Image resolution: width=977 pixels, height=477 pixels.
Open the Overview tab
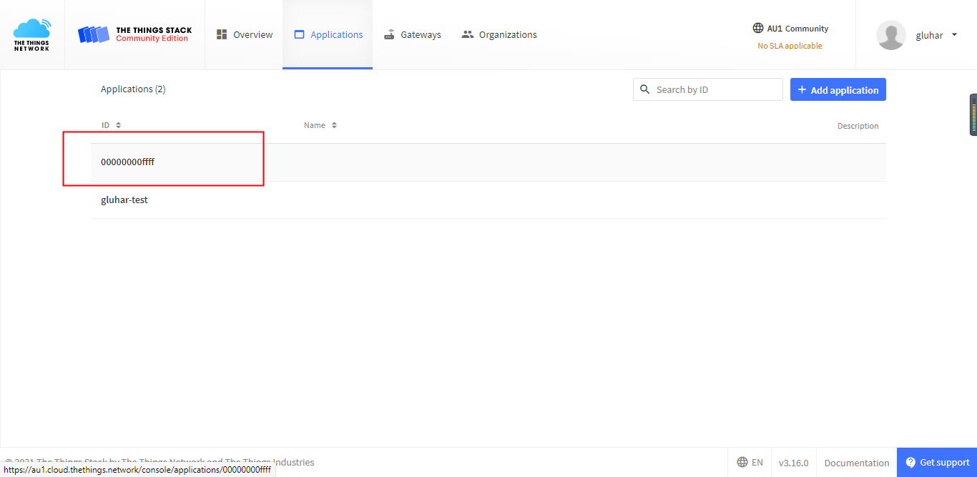245,34
